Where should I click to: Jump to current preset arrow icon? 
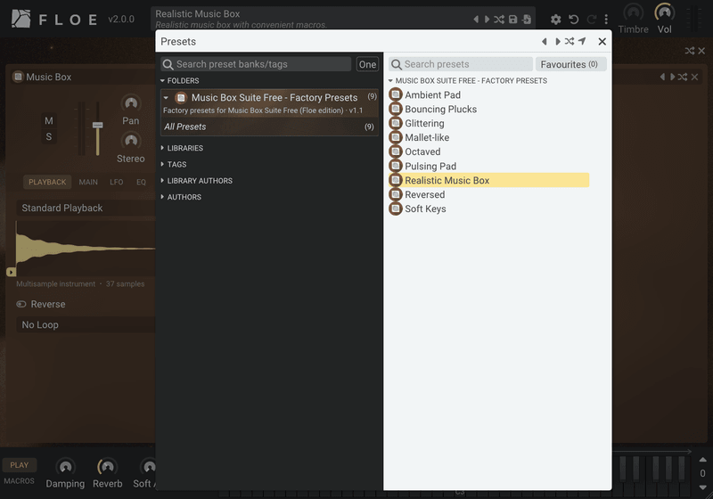click(582, 41)
